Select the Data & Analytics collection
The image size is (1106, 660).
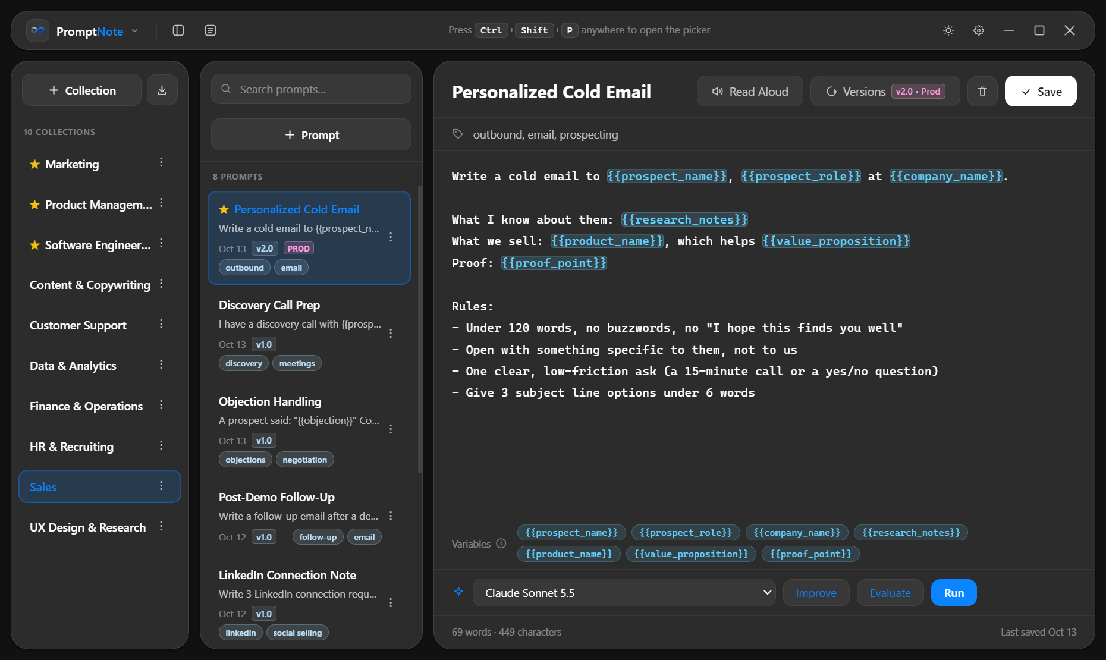click(x=100, y=366)
